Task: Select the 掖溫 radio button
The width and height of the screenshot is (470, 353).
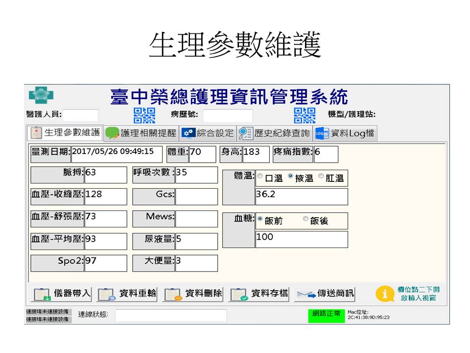Action: (x=290, y=176)
